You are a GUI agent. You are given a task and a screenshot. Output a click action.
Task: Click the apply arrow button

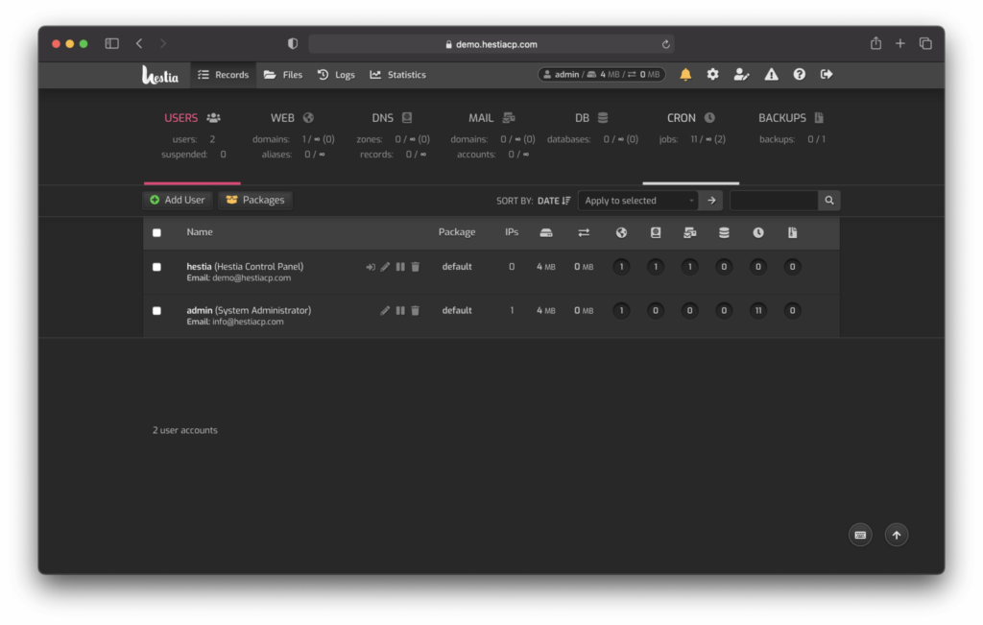(711, 201)
